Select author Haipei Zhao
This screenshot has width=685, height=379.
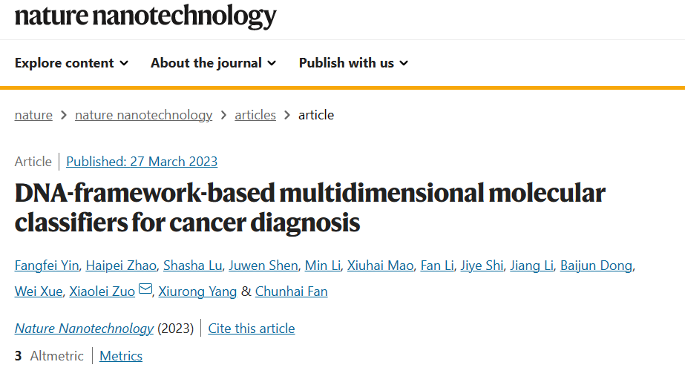121,266
